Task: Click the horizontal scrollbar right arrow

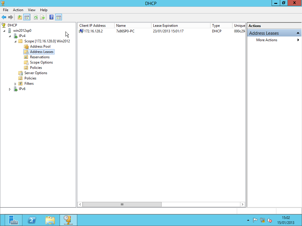Action: [x=242, y=205]
